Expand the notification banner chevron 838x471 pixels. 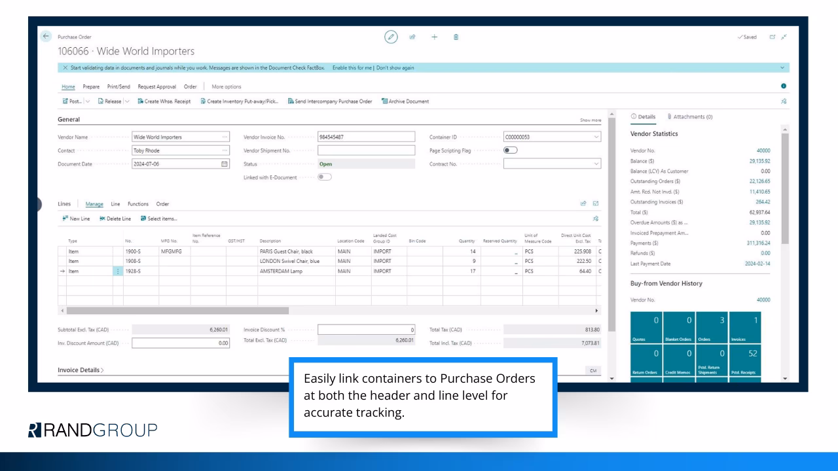click(x=782, y=68)
